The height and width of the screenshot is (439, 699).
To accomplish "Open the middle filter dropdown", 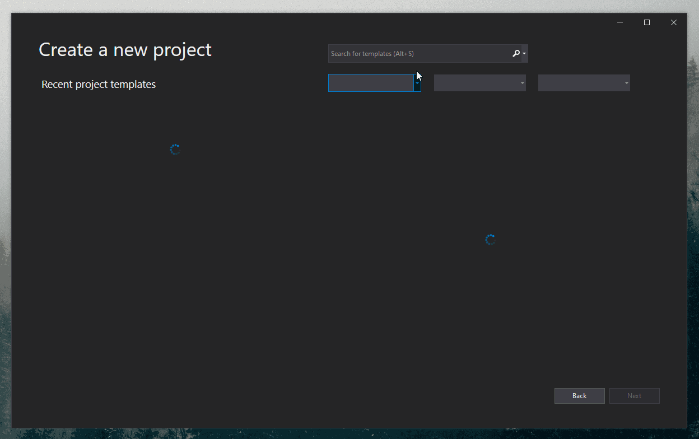I will coord(479,83).
